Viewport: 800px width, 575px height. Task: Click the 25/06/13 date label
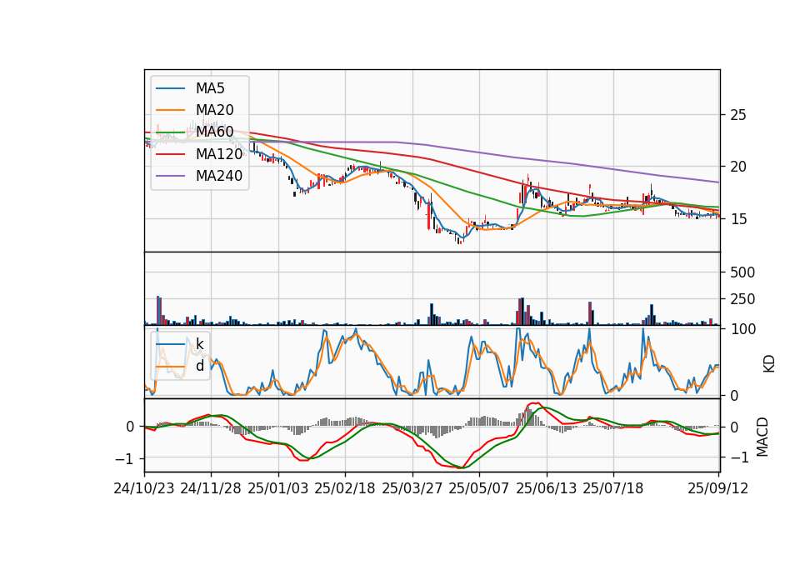[x=547, y=488]
